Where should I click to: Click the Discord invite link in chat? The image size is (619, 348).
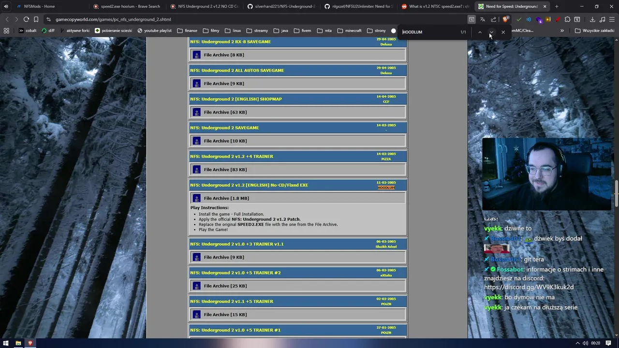click(529, 287)
